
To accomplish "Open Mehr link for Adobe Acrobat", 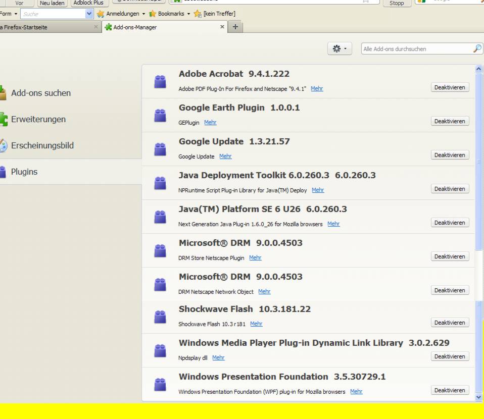I will pos(317,89).
